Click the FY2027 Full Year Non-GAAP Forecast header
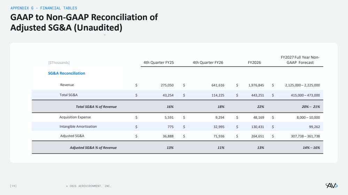This screenshot has height=195, width=348. coord(300,60)
